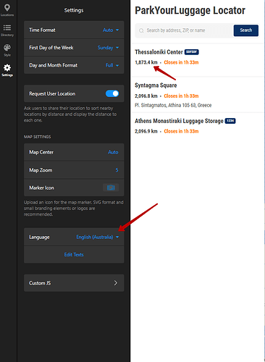Click the 1,873.4 km distance text

[x=146, y=62]
